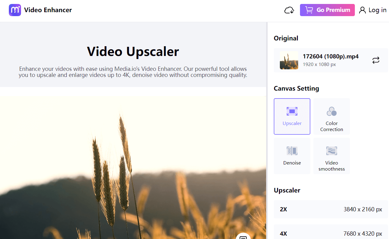
Task: Click the 172604 (1080p).mp4 file name
Action: click(330, 57)
